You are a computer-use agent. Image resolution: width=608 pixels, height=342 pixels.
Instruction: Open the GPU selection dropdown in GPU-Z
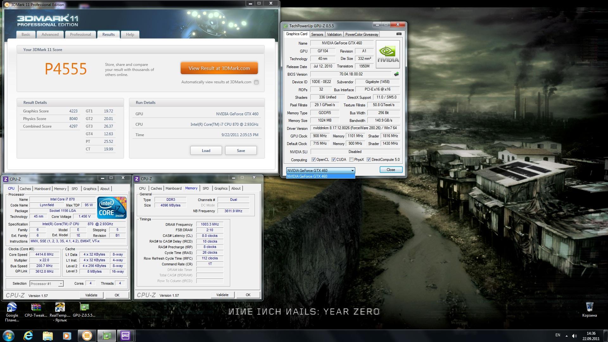320,170
